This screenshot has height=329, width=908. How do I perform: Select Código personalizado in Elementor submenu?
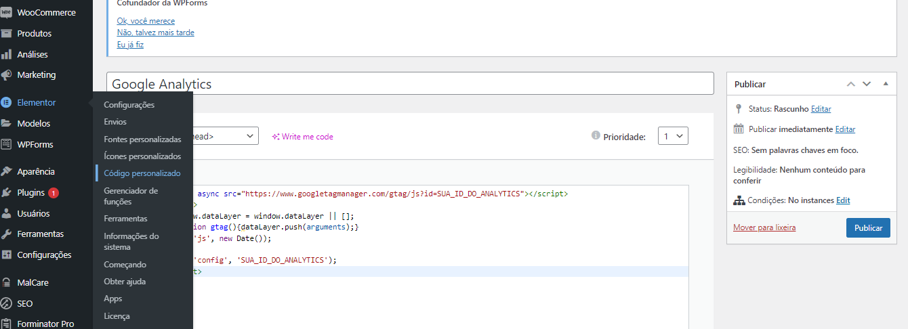[x=142, y=173]
